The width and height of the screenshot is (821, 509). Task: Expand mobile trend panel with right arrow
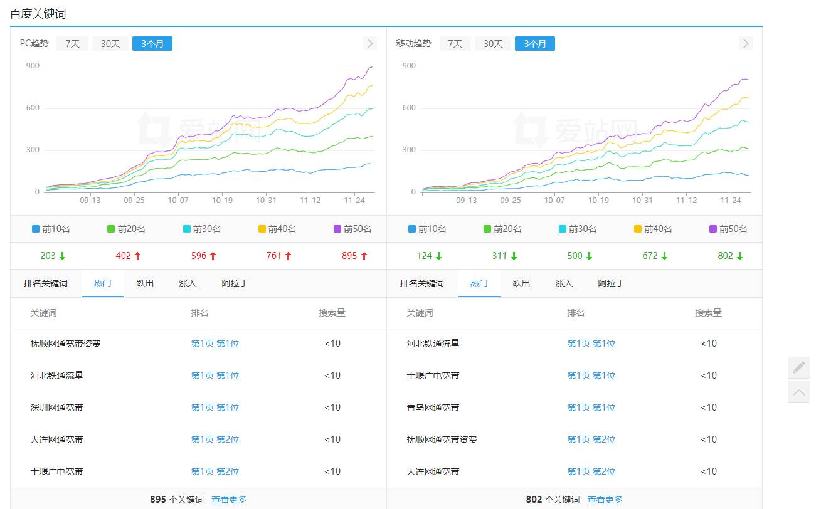click(x=745, y=43)
